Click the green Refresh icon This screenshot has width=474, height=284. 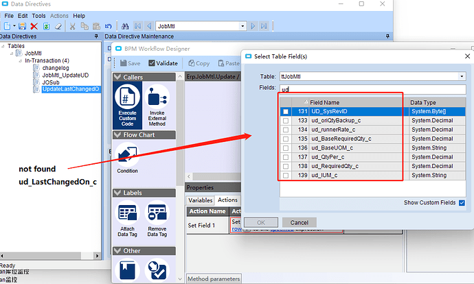point(46,26)
